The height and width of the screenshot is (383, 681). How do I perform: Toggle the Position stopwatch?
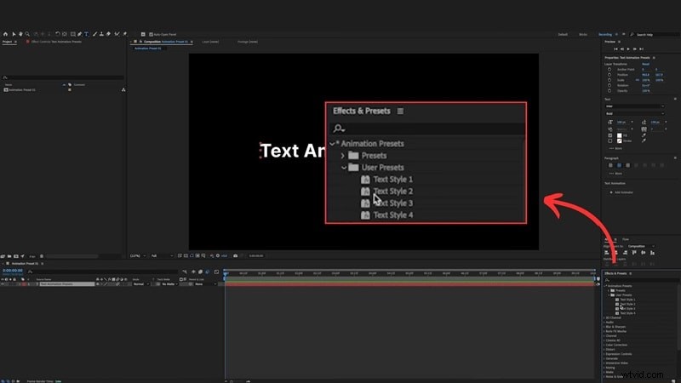click(609, 75)
